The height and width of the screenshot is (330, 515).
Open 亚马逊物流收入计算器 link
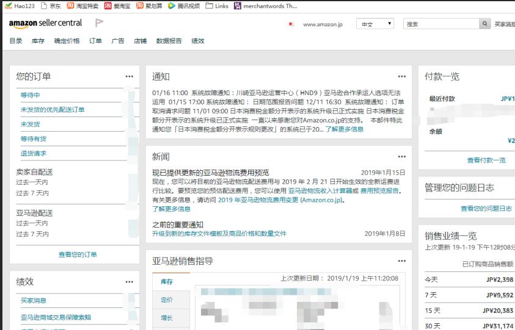pos(320,190)
